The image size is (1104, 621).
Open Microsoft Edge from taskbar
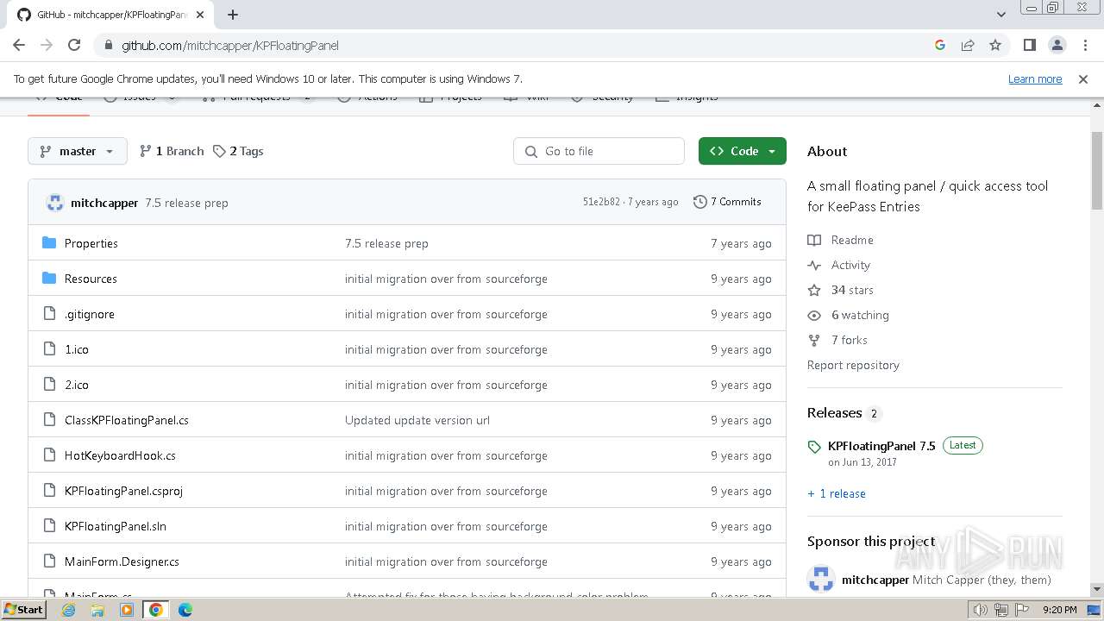pos(185,610)
